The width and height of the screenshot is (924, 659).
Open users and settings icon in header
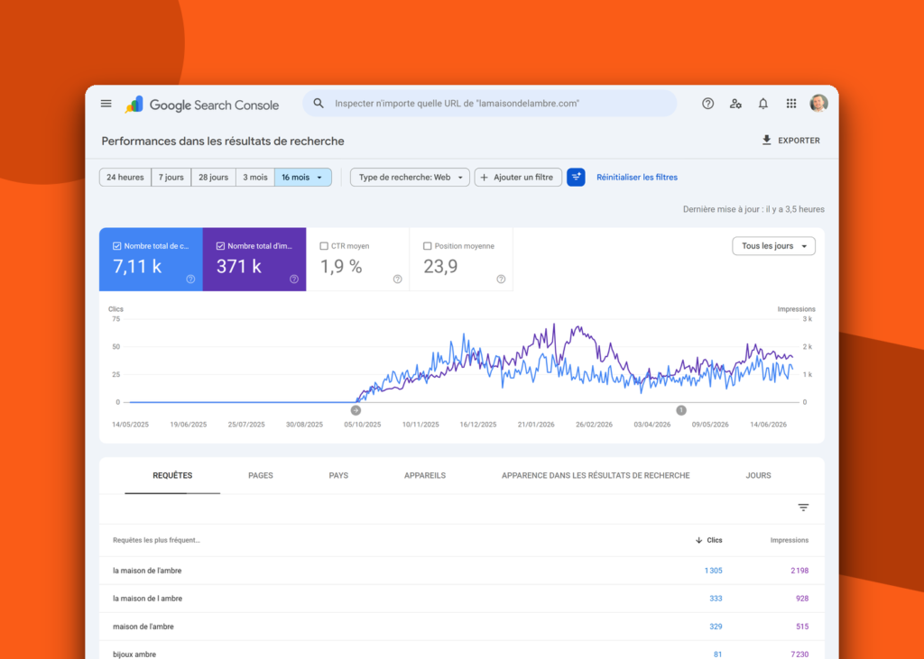click(x=735, y=104)
